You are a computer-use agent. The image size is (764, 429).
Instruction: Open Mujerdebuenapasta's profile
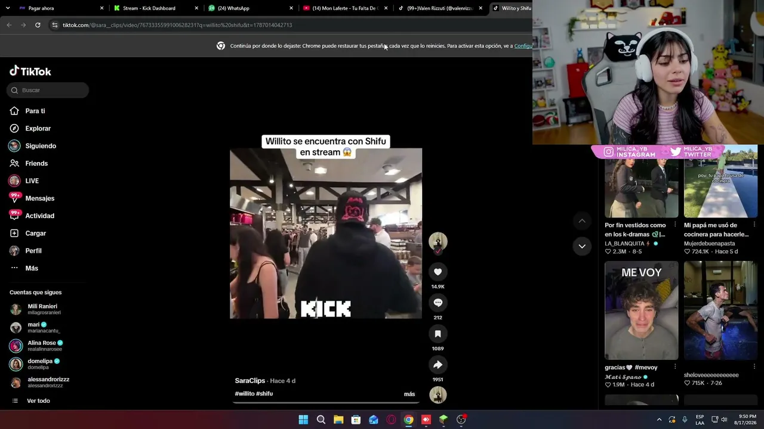(710, 244)
